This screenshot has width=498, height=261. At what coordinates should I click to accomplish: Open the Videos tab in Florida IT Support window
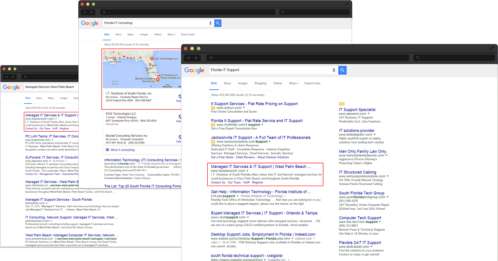tap(278, 83)
